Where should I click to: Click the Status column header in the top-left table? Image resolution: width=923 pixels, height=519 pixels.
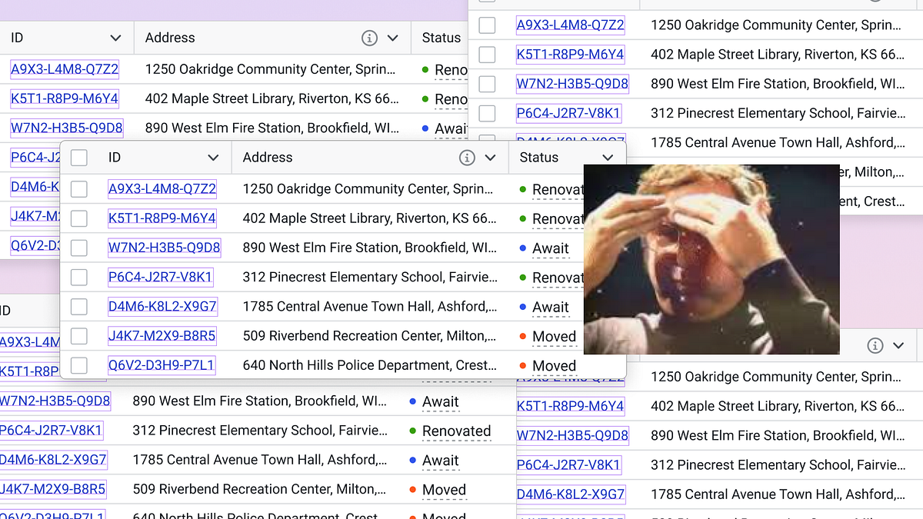442,38
